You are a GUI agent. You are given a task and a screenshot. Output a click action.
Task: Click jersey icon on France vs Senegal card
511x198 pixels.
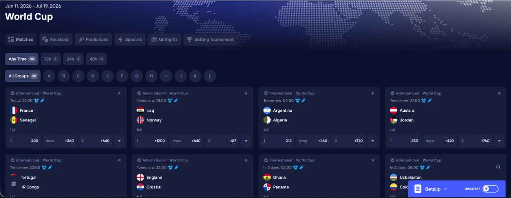pos(37,101)
